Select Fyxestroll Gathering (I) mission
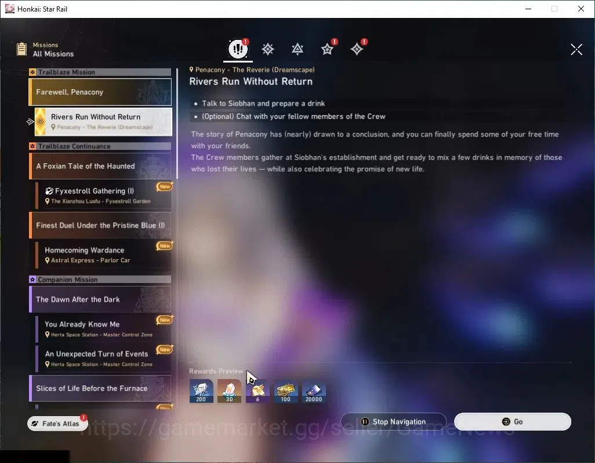This screenshot has height=463, width=595. (103, 196)
